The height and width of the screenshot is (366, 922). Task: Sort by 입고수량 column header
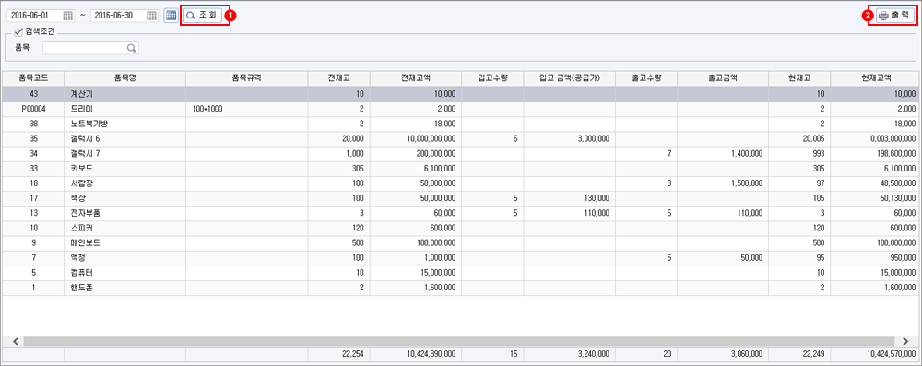click(x=492, y=78)
